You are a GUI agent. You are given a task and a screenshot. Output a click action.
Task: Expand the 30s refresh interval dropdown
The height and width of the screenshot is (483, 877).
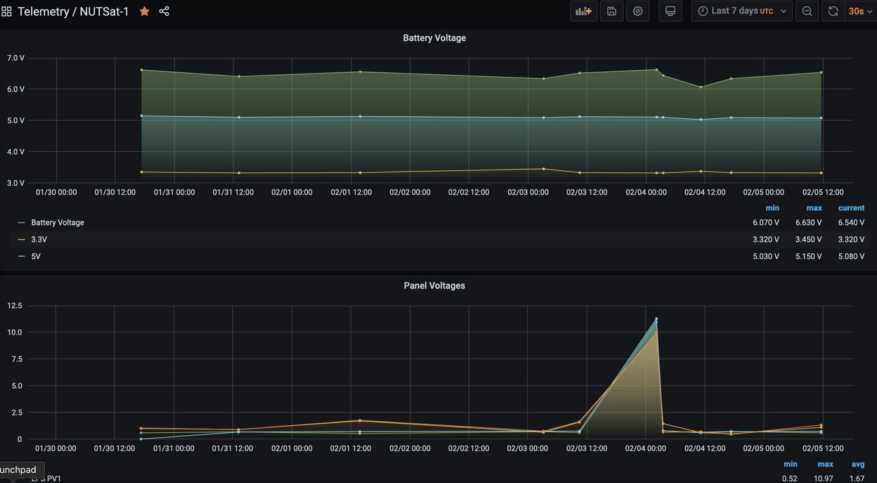point(860,11)
